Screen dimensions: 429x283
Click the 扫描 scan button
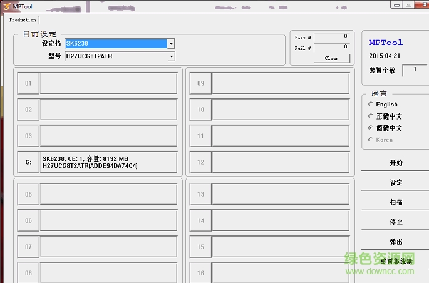[396, 202]
